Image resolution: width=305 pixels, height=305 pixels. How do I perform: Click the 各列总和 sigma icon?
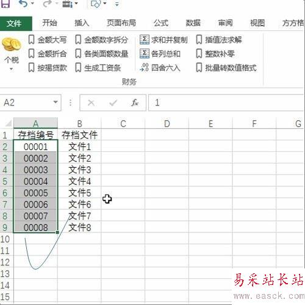pos(145,54)
